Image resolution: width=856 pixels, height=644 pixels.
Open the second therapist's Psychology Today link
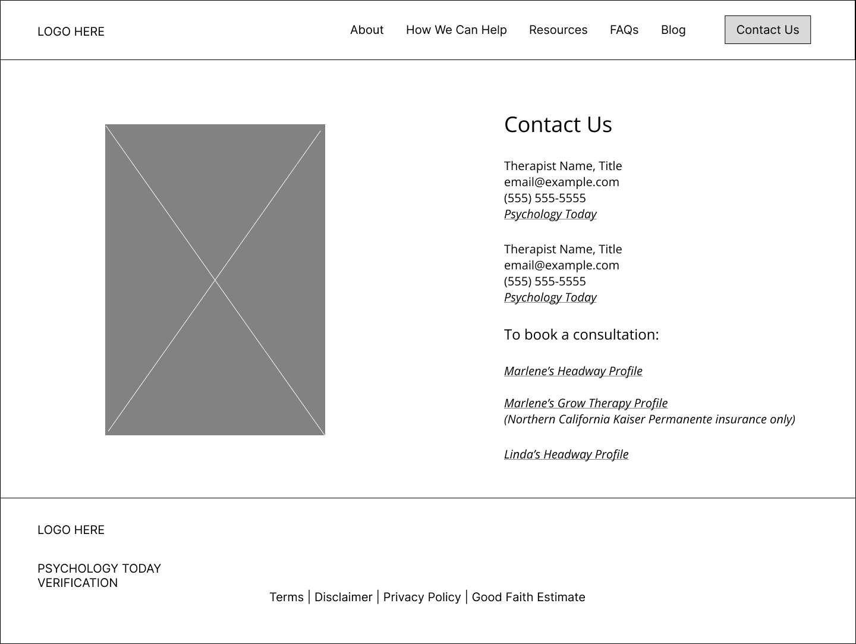[550, 297]
